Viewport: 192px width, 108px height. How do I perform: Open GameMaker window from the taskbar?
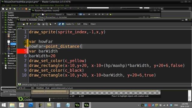(x=86, y=105)
